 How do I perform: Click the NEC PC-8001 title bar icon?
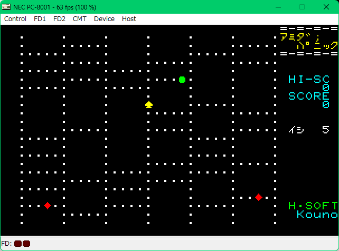pyautogui.click(x=6, y=7)
